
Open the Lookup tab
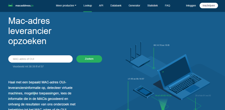pos(87,6)
